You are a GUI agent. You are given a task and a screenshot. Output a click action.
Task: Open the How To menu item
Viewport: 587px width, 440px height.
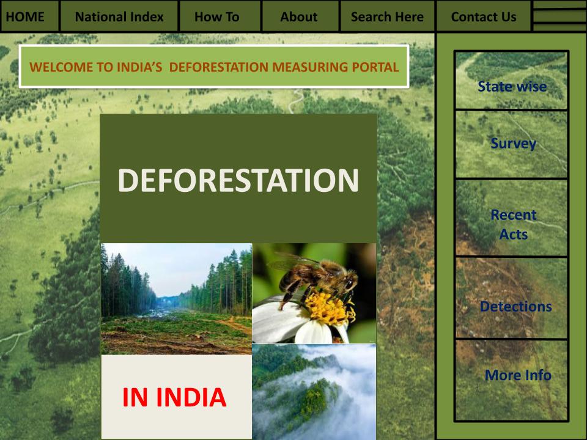pos(220,16)
